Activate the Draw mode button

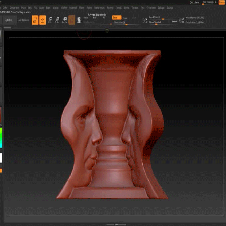(43, 20)
